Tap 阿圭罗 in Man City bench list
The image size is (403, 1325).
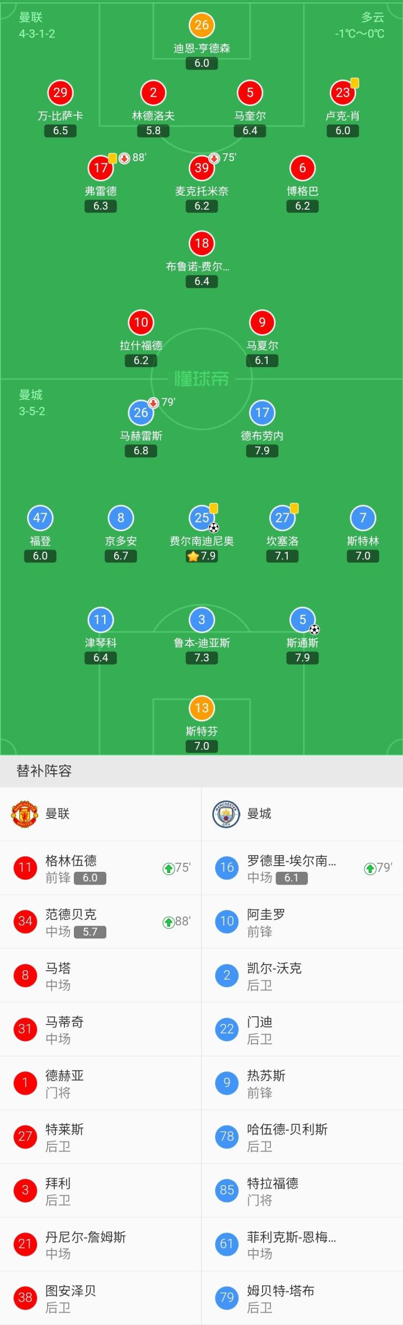(302, 922)
